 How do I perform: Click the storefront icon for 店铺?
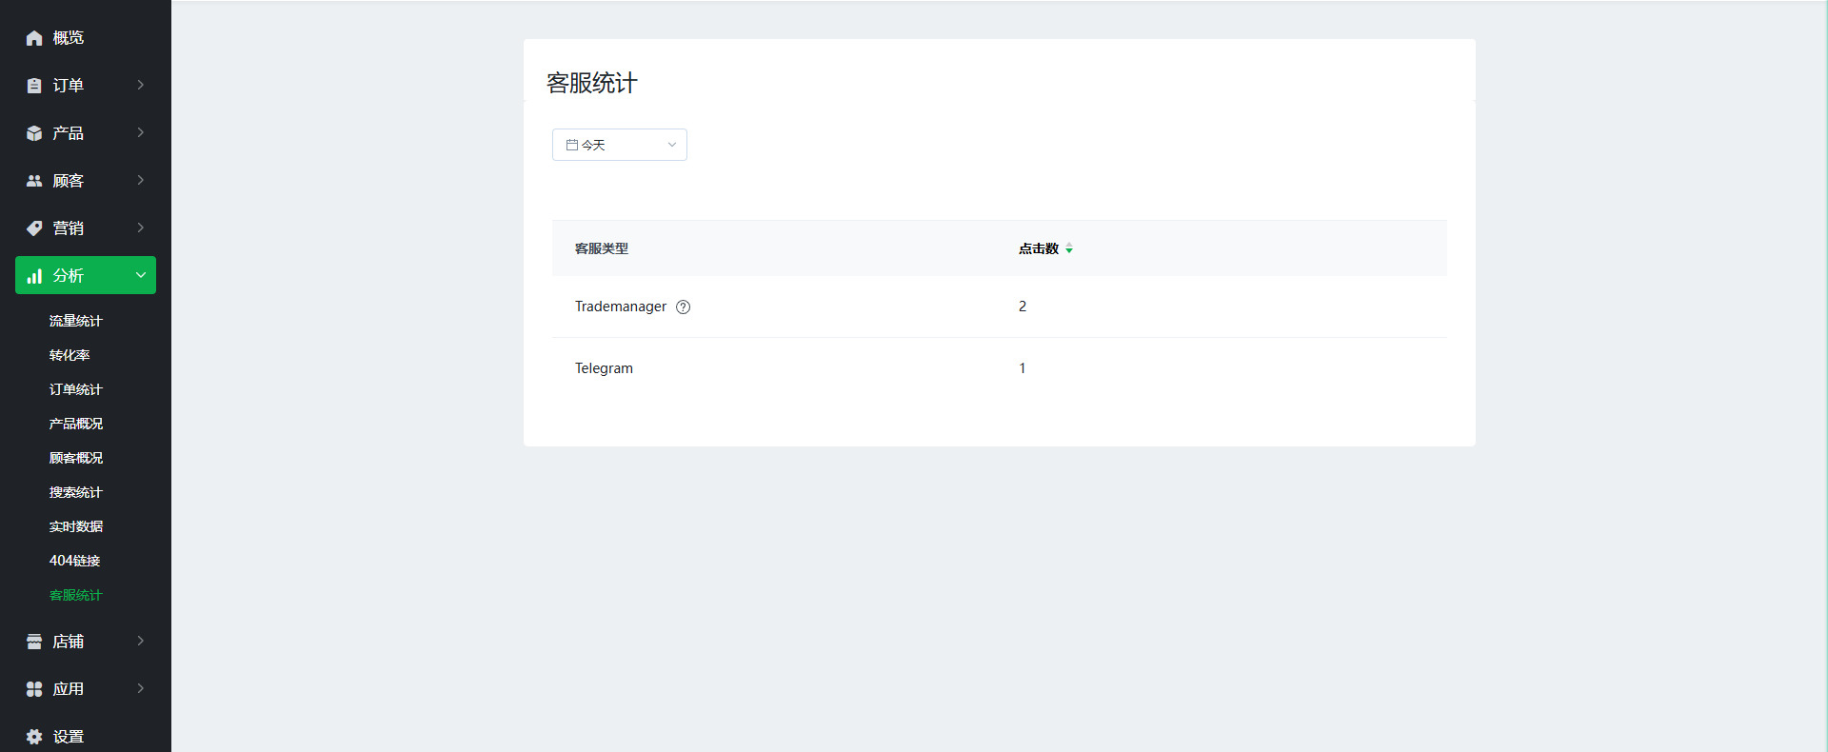[x=34, y=642]
